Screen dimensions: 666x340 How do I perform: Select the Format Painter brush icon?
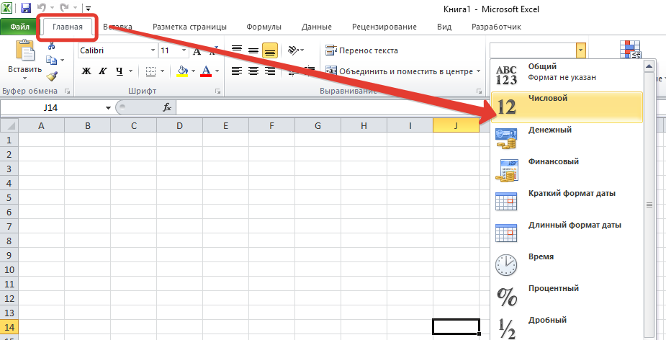[x=52, y=76]
